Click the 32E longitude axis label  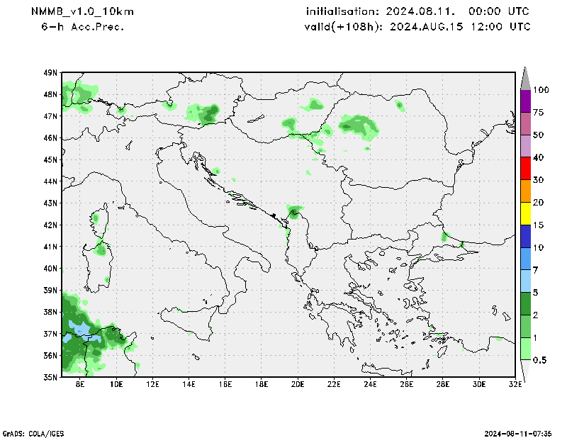click(515, 385)
